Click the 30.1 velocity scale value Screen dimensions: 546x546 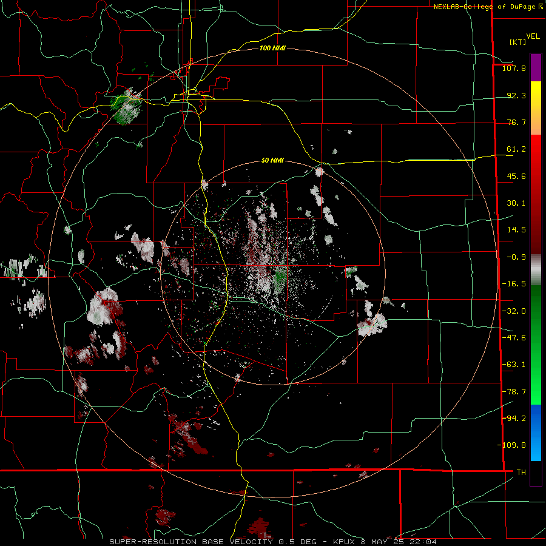tap(516, 203)
